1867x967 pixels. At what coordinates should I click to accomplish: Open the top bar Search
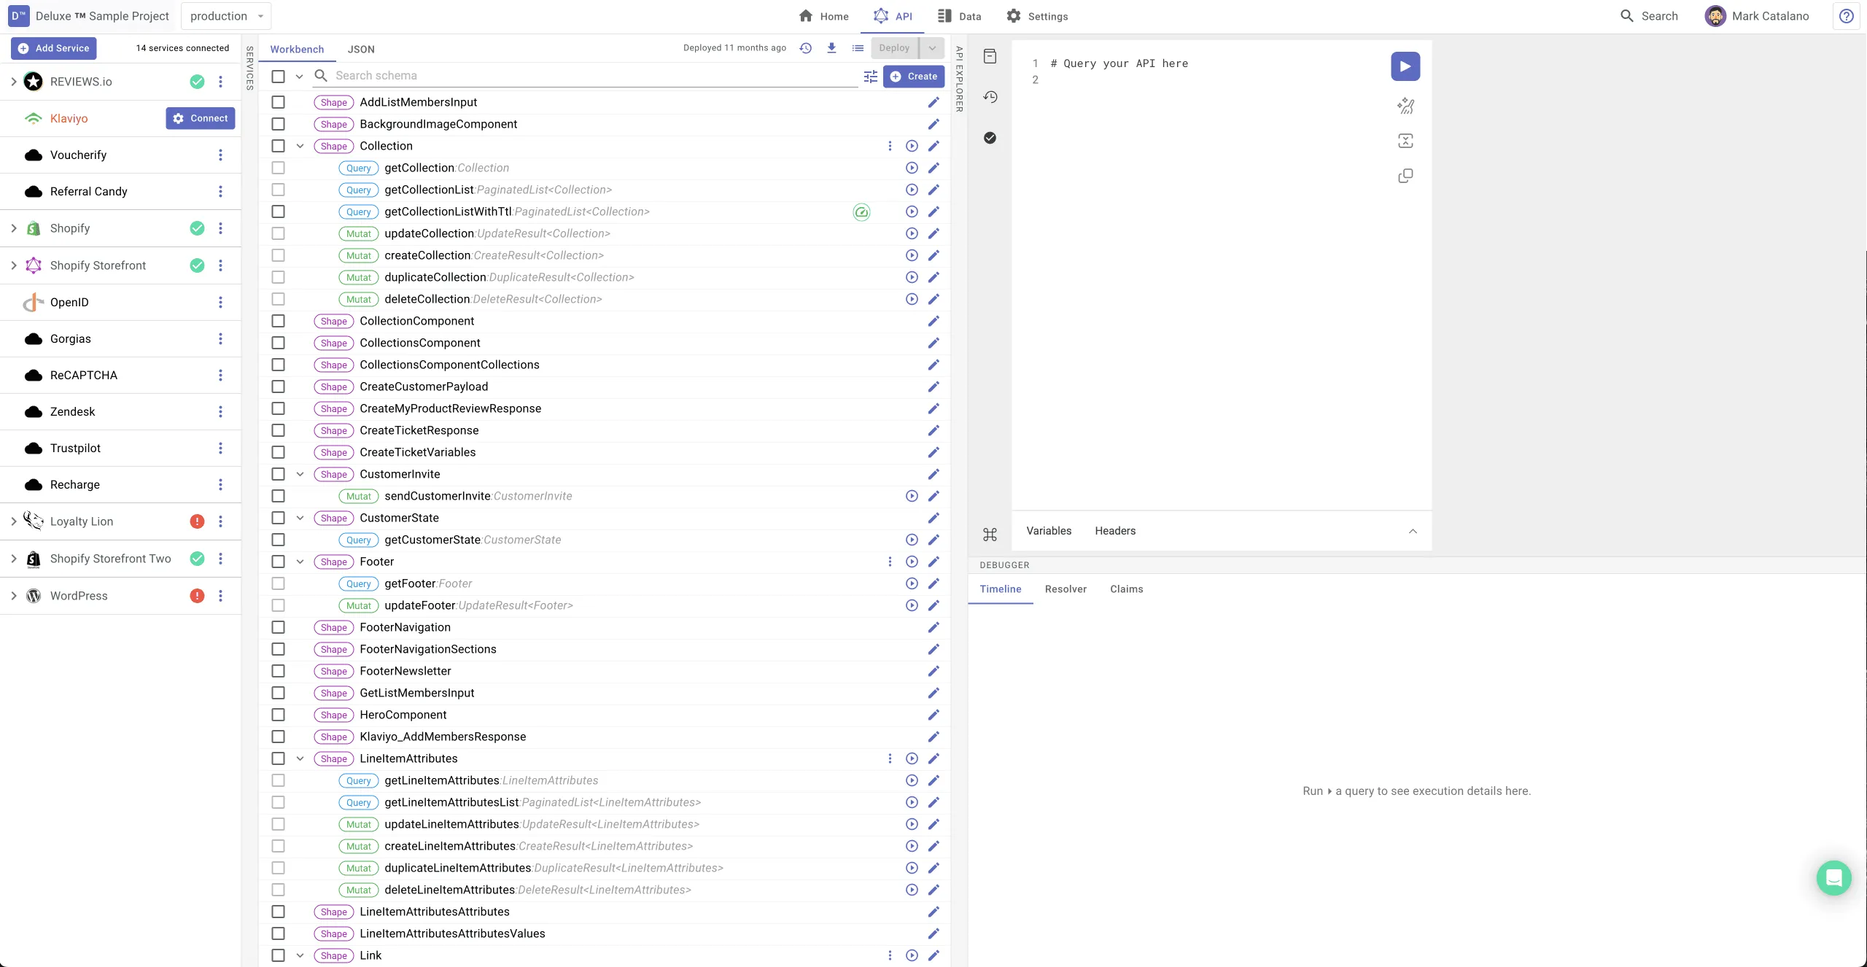tap(1649, 16)
